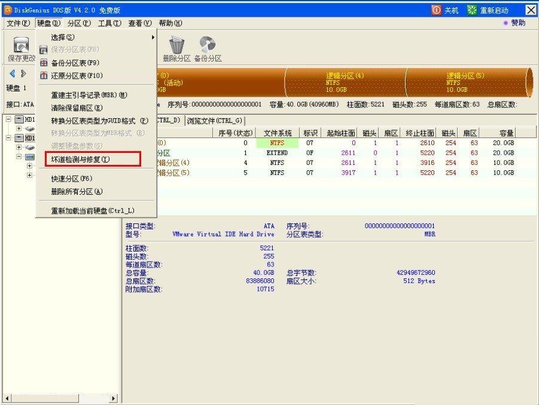The width and height of the screenshot is (539, 405).
Task: Open the 选择(S) submenu
Action: 96,37
